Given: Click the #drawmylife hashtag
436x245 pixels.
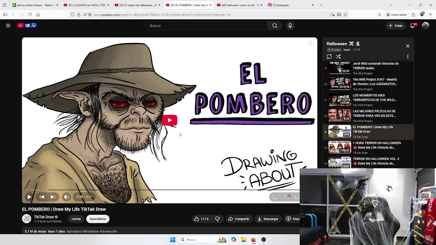Looking at the screenshot, I should 108,231.
